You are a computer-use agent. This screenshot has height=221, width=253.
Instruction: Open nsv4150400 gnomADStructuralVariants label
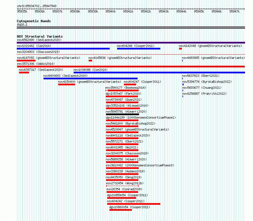[x=90, y=82]
